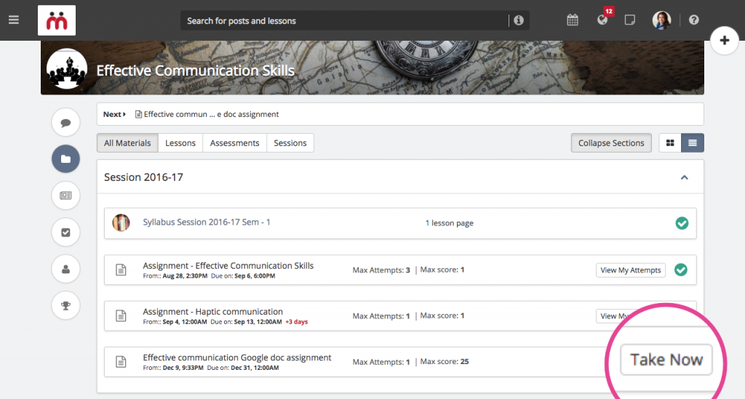
Task: Click 'Max Attempts: 3' text
Action: click(x=381, y=270)
